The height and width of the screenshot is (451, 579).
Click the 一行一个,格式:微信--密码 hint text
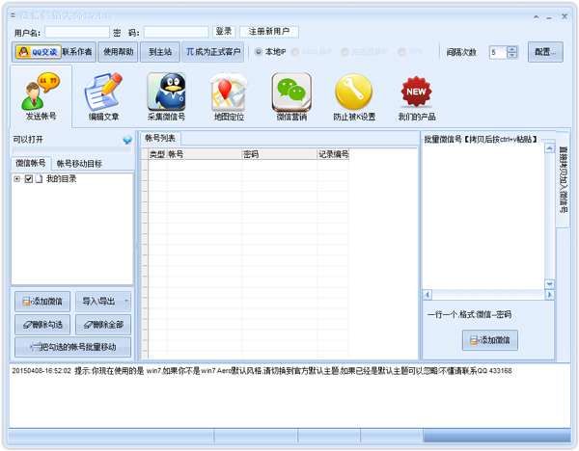[x=469, y=314]
